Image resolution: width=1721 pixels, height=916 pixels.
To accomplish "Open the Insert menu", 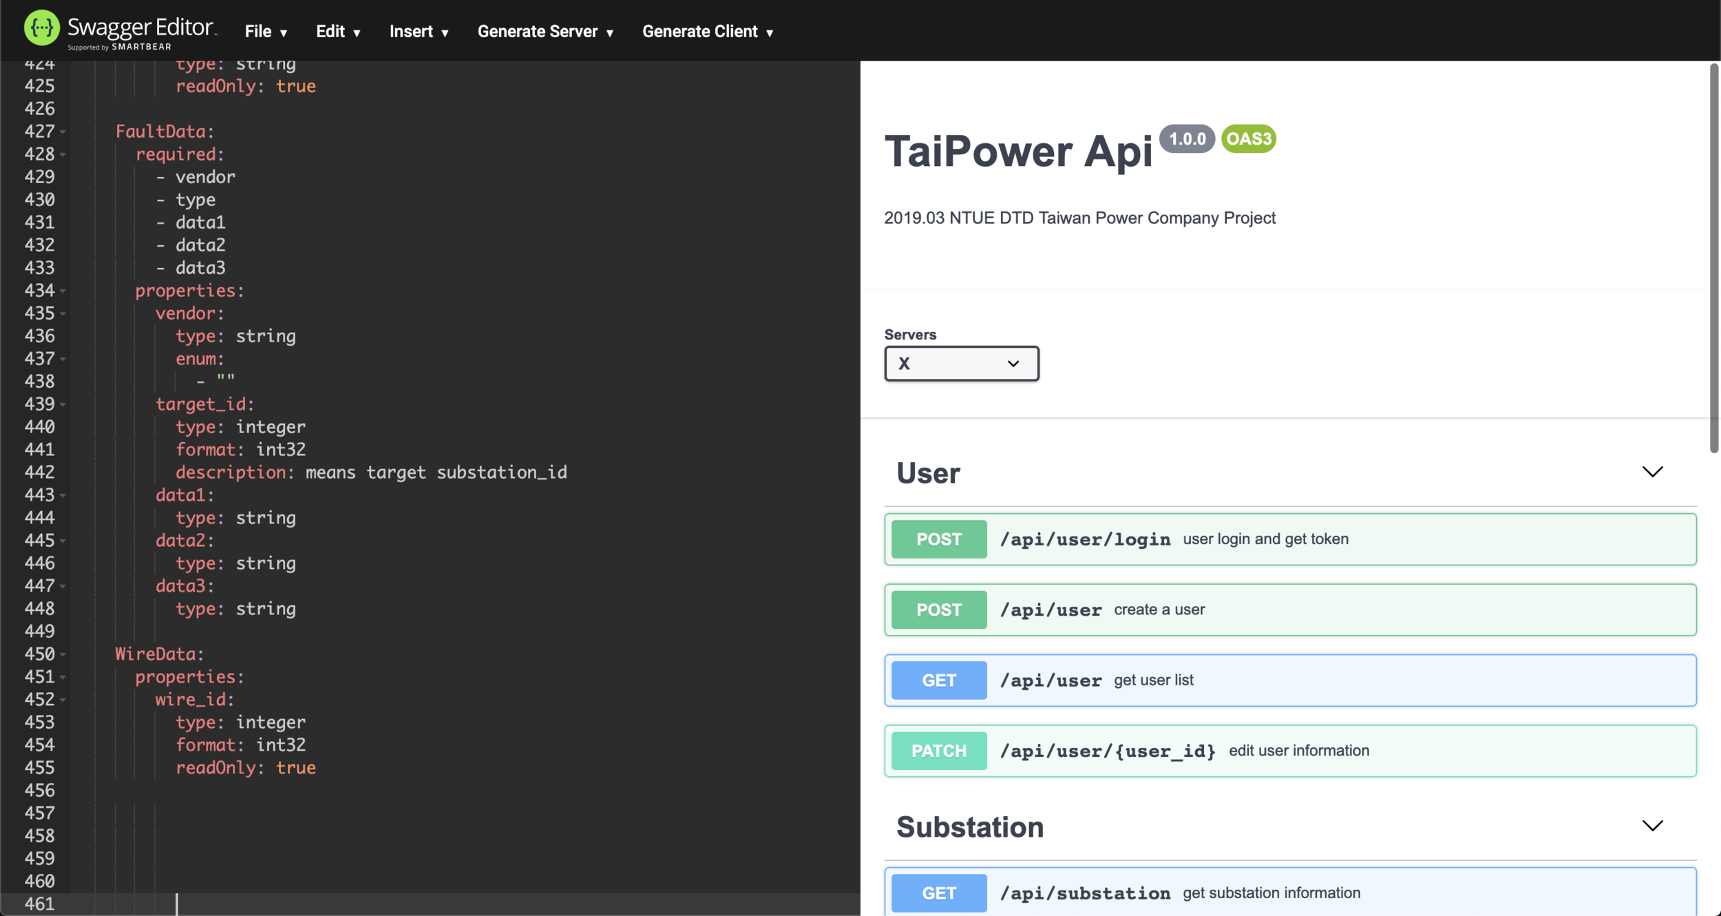I will pos(419,32).
